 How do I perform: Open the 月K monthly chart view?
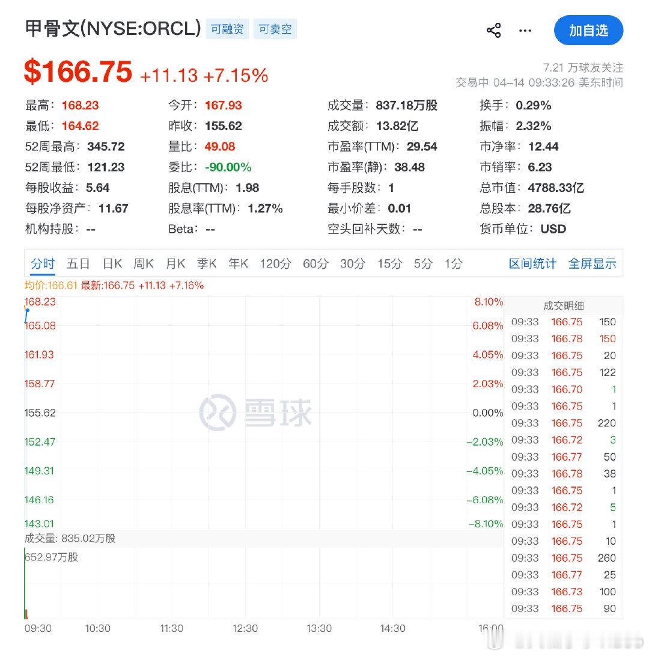(x=175, y=263)
